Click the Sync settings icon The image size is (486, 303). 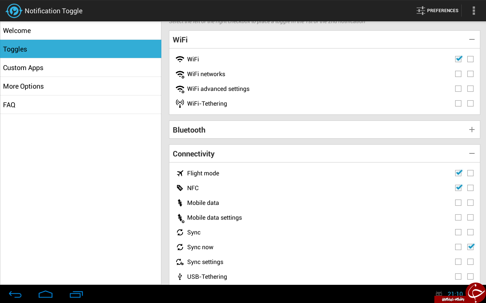180,262
